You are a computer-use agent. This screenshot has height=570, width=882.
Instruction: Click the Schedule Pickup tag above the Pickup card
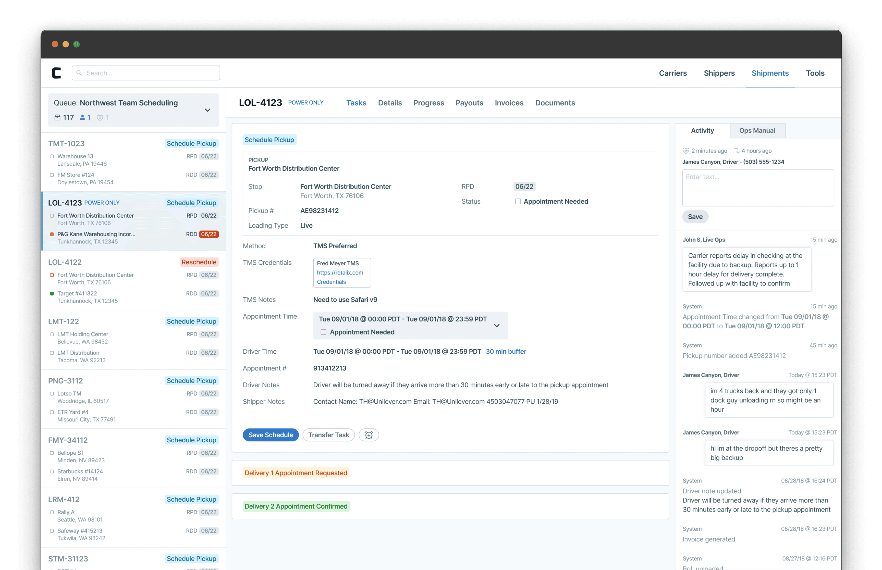(269, 140)
